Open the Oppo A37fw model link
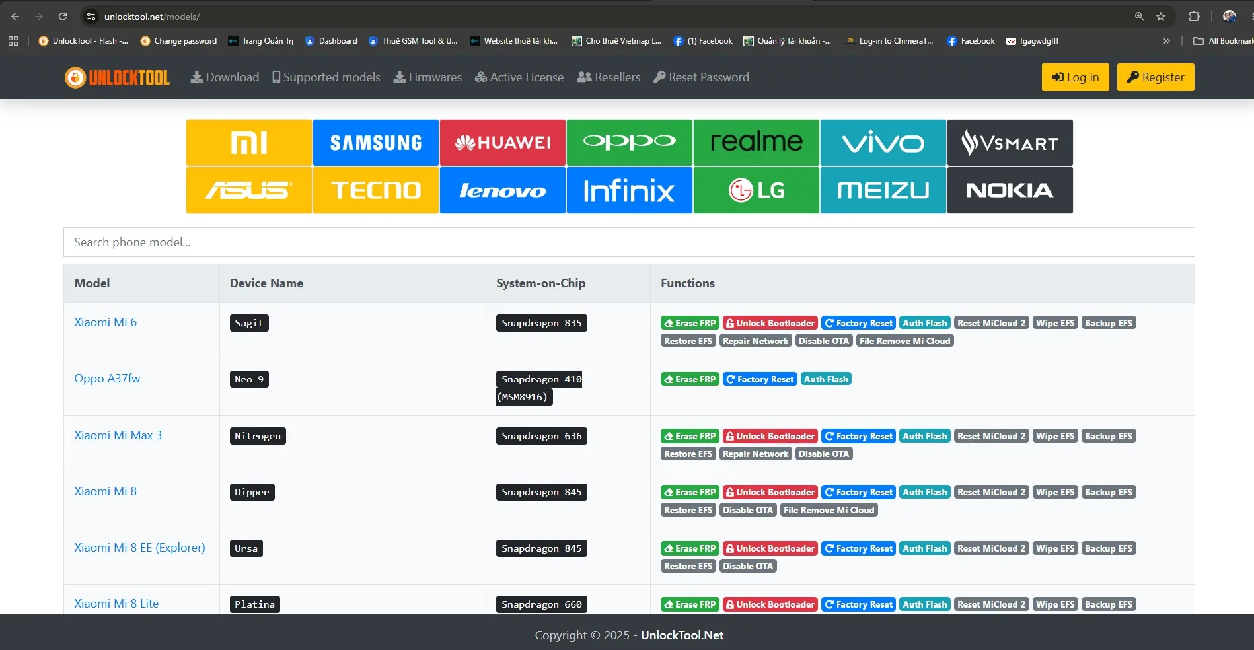The width and height of the screenshot is (1254, 650). pyautogui.click(x=107, y=379)
